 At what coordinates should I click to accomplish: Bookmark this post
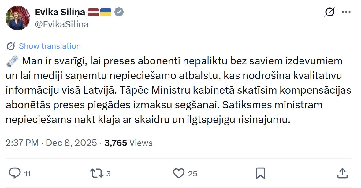(x=260, y=173)
